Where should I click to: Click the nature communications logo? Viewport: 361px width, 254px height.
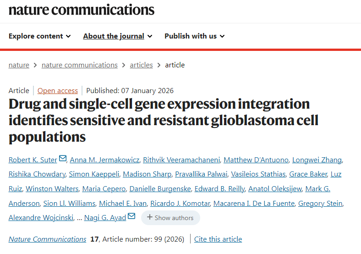[82, 10]
